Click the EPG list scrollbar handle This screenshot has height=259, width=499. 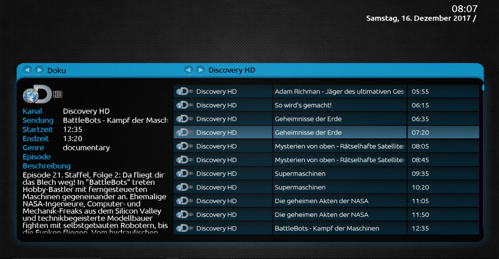pos(483,88)
